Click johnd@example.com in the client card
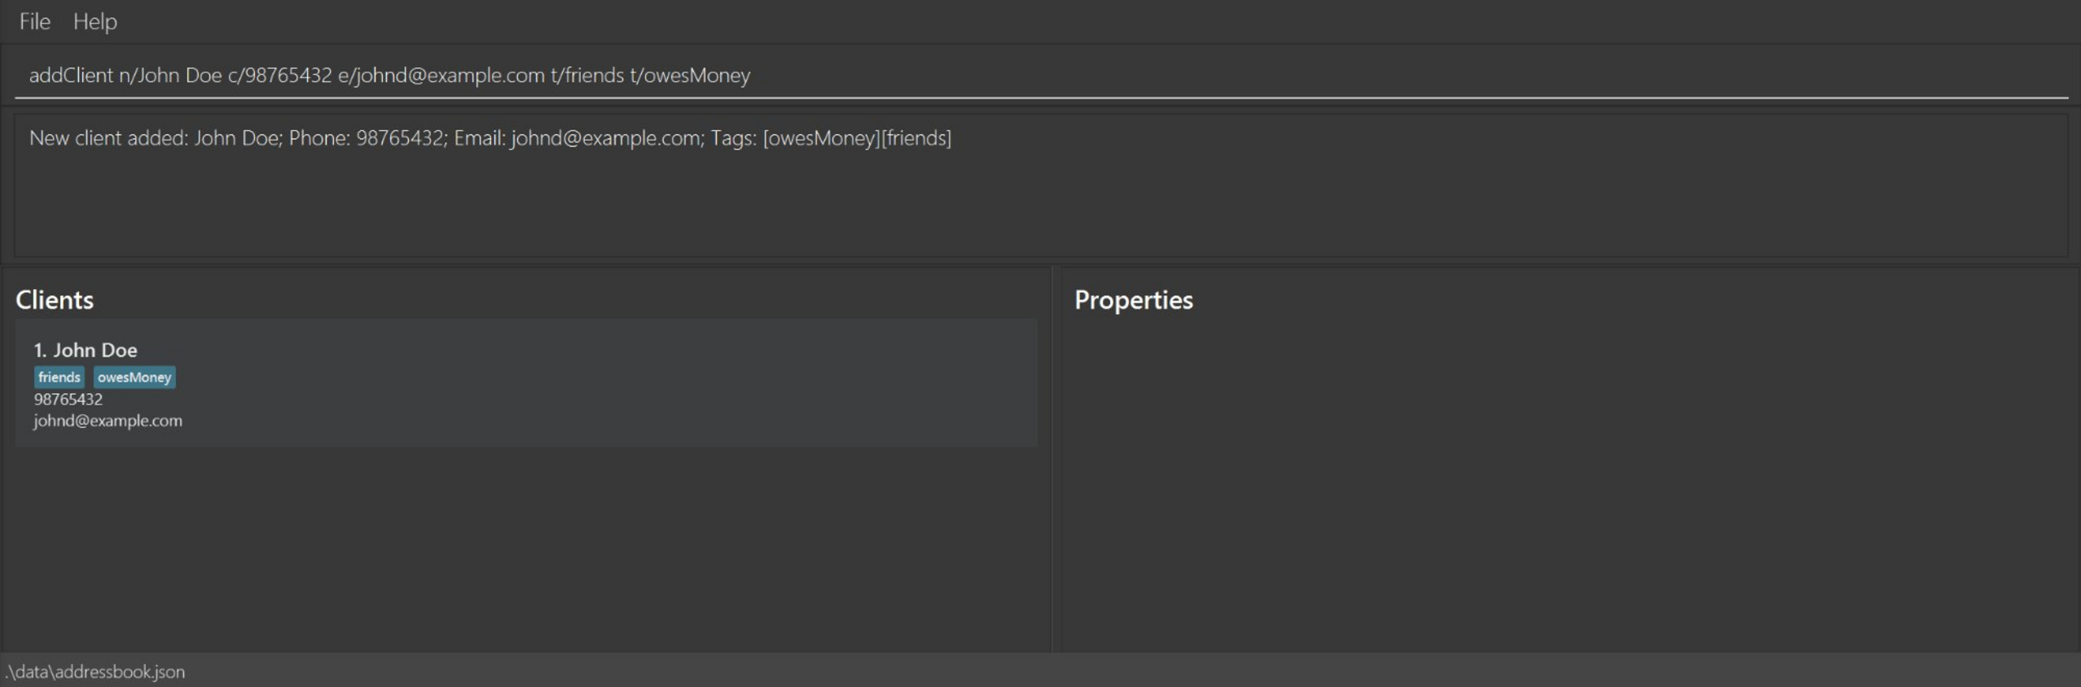Screen dimensions: 2081x687 [108, 421]
